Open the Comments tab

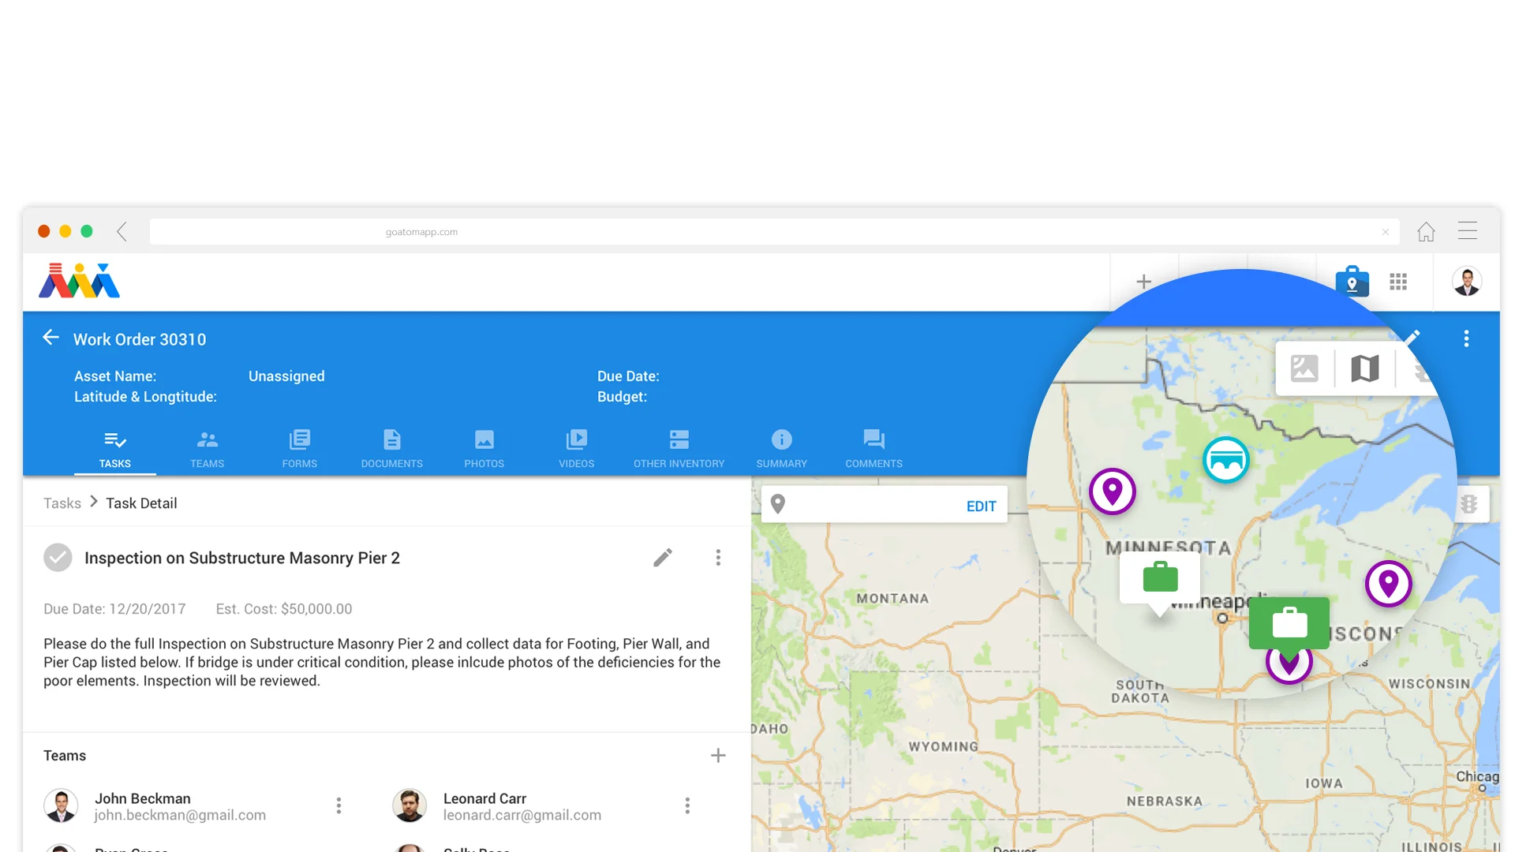[x=874, y=450]
